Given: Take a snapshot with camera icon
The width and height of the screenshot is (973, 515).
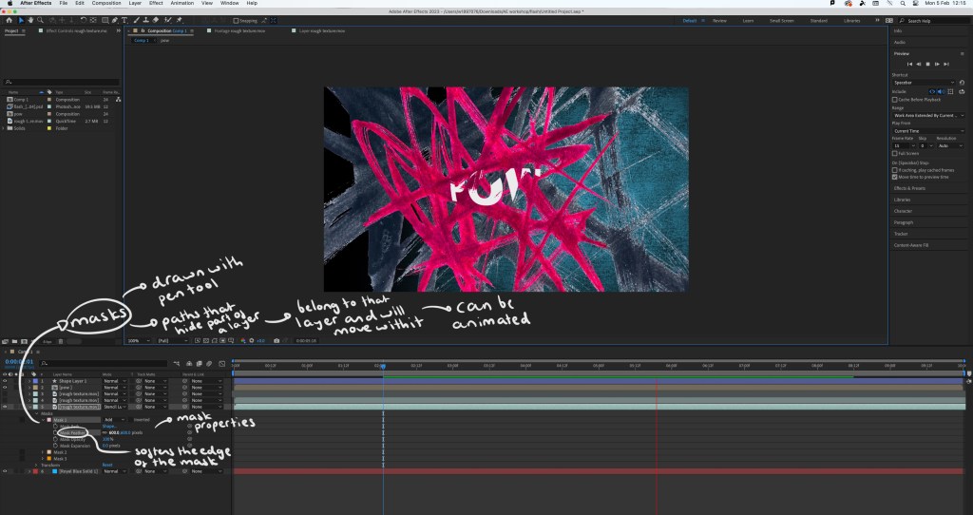Looking at the screenshot, I should (x=277, y=340).
